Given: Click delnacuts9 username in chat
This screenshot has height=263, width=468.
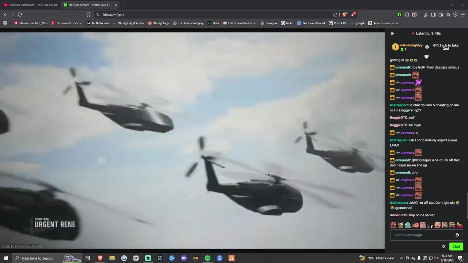Looking at the screenshot, I should 399,216.
